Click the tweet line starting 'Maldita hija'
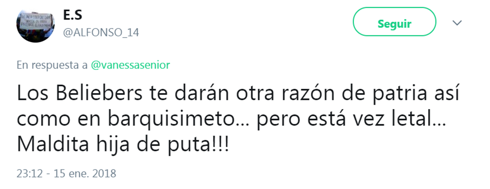 (123, 146)
